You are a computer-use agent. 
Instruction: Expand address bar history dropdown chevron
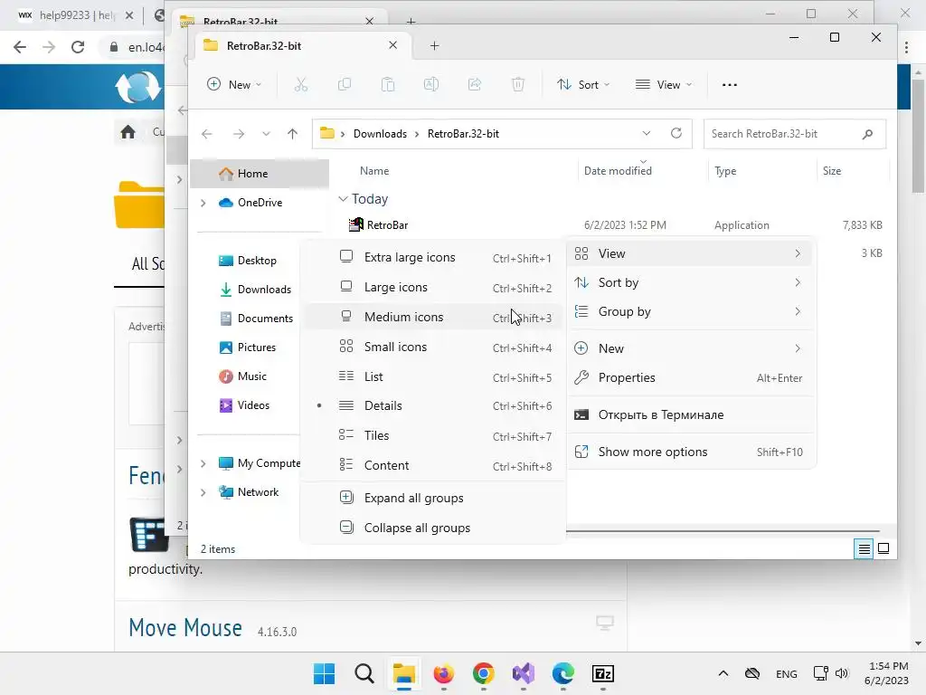click(x=647, y=134)
